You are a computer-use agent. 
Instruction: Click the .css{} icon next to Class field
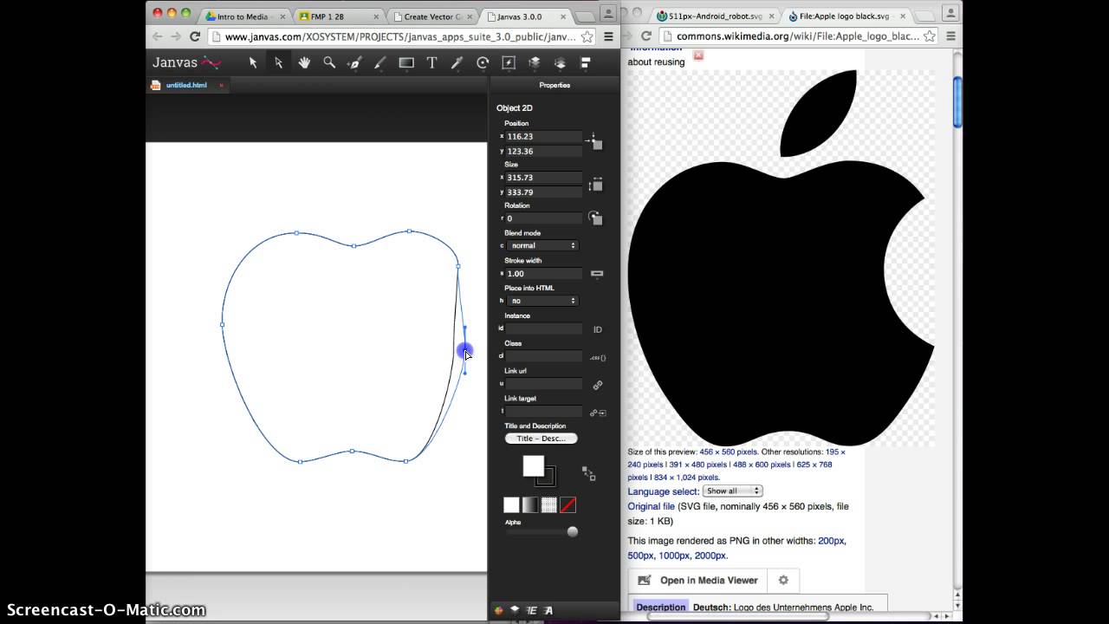597,357
